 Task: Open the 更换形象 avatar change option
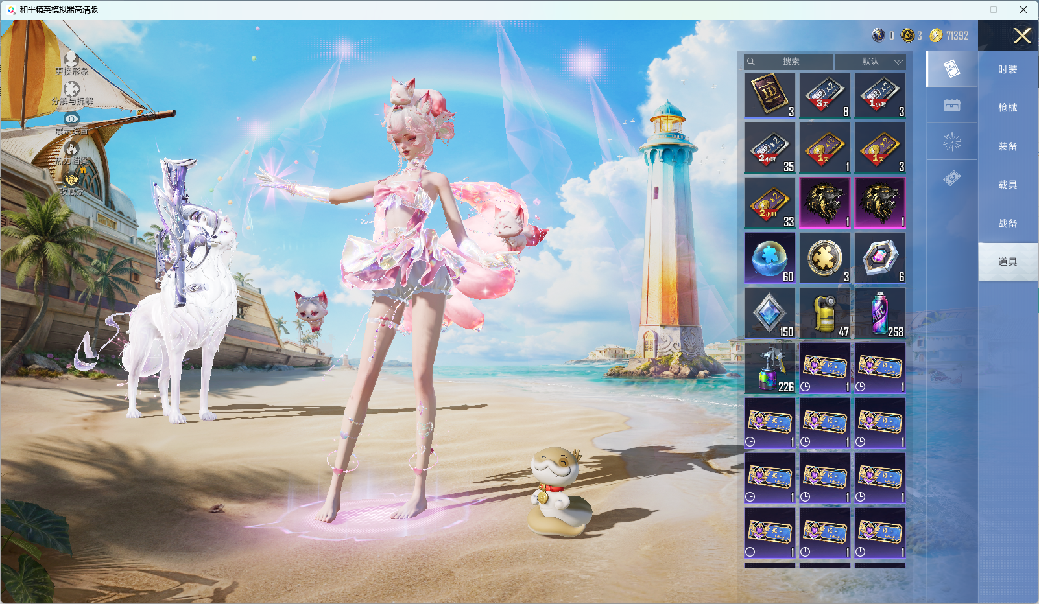[x=71, y=64]
